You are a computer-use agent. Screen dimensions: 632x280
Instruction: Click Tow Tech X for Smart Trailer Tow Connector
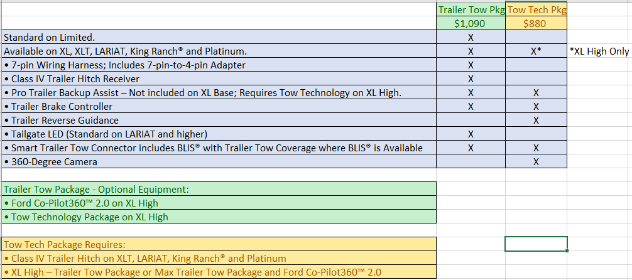[x=536, y=148]
